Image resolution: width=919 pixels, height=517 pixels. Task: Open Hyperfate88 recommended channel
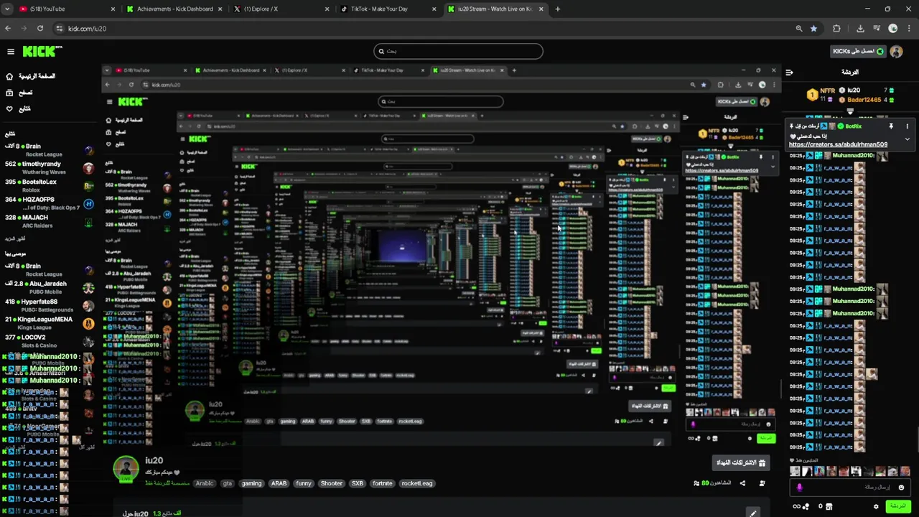click(48, 305)
